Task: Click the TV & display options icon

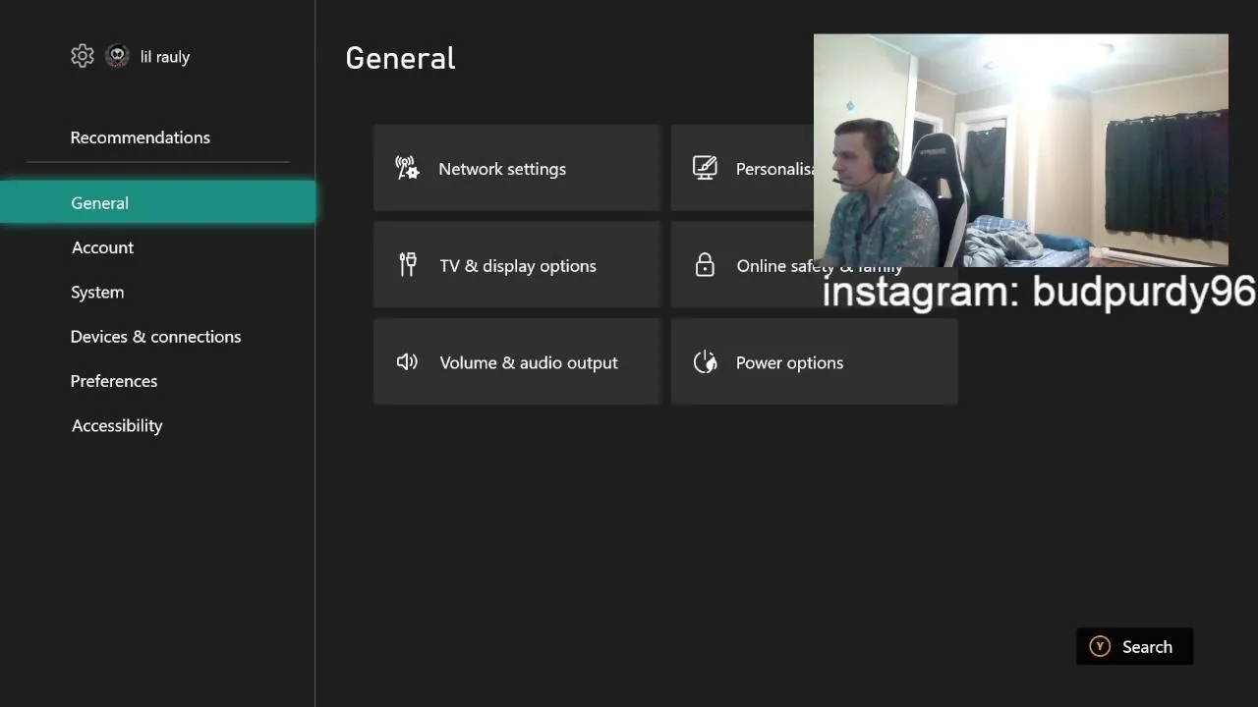Action: coord(408,264)
